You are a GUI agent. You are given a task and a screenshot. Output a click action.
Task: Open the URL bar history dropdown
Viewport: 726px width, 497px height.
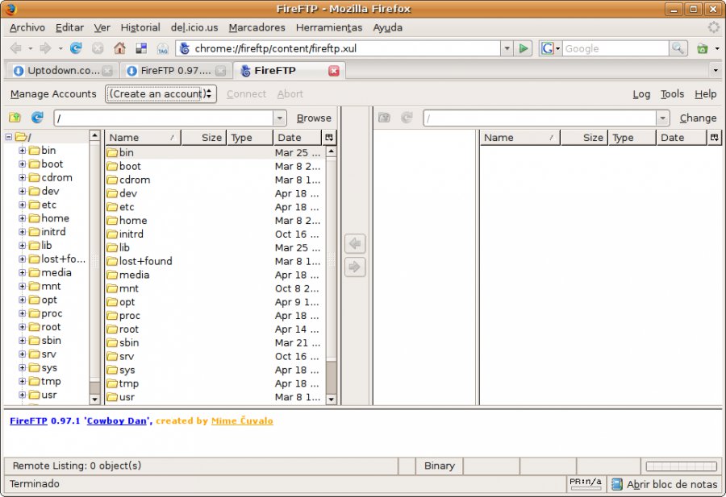pyautogui.click(x=507, y=48)
